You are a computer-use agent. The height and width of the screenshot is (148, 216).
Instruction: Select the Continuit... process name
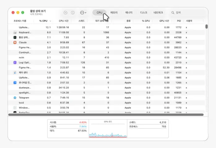[25, 53]
